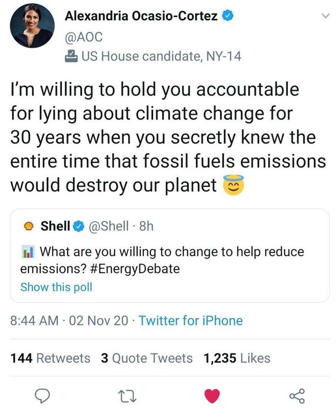Open the reply composer via the speech bubble icon
The height and width of the screenshot is (413, 336).
tap(43, 395)
